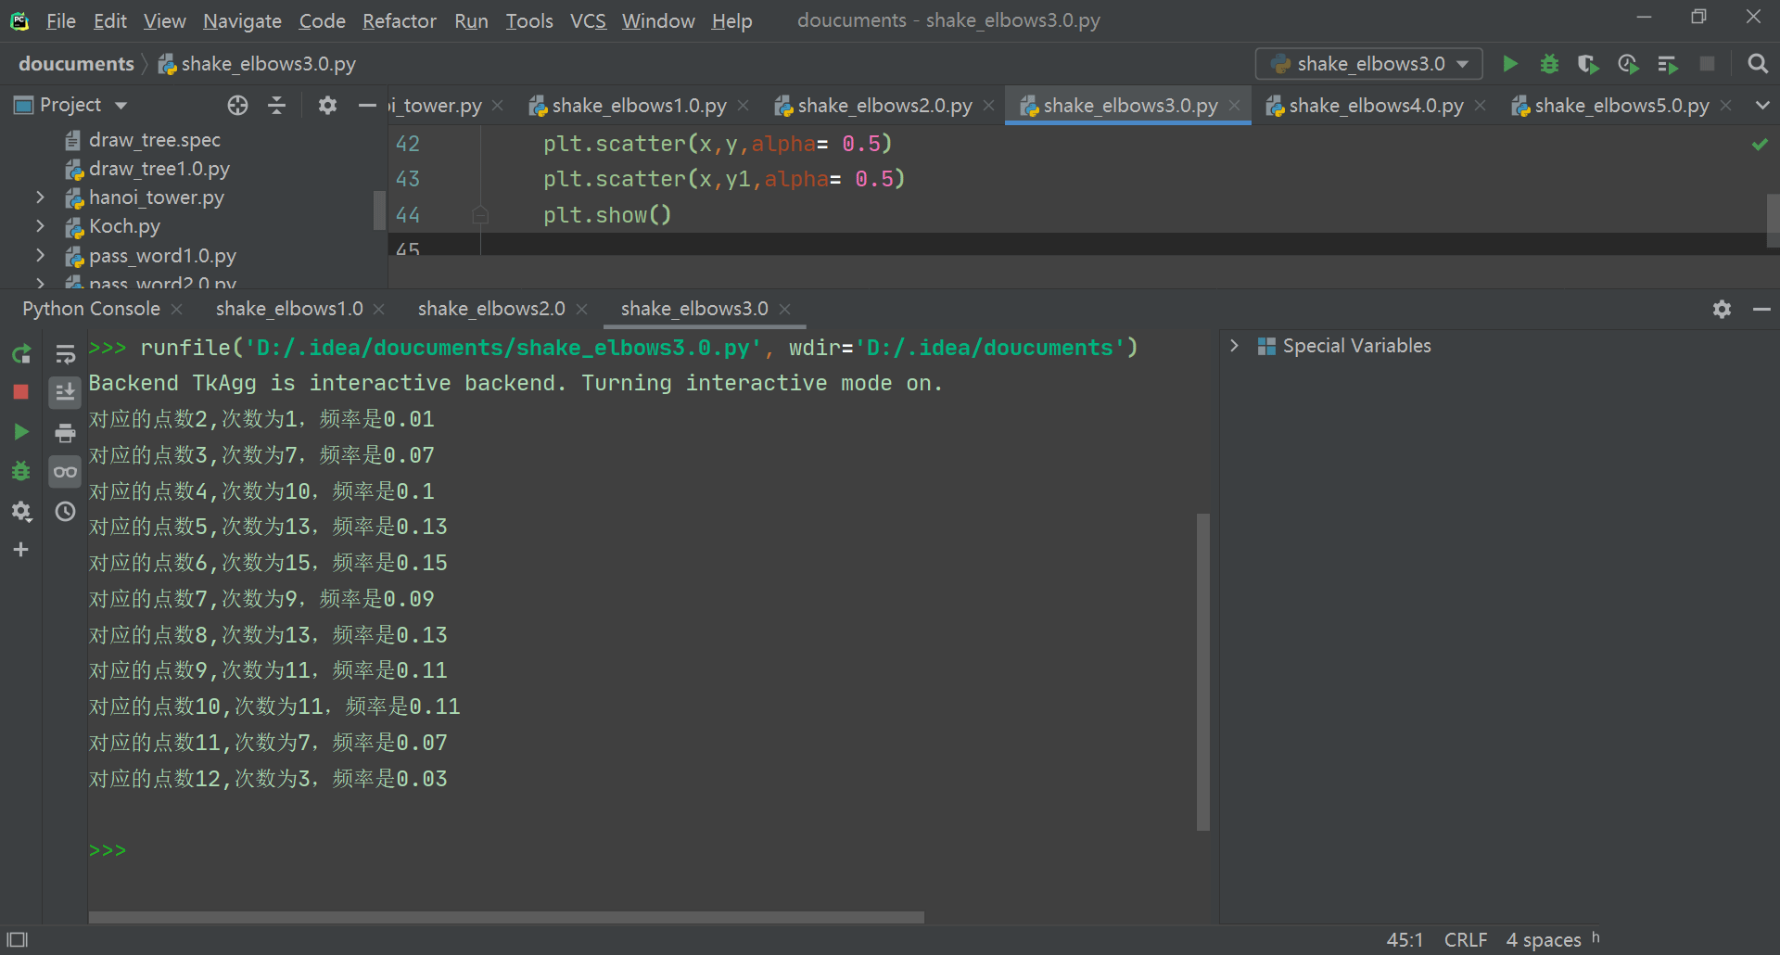Open the Refactor menu
The width and height of the screenshot is (1780, 955).
[399, 20]
